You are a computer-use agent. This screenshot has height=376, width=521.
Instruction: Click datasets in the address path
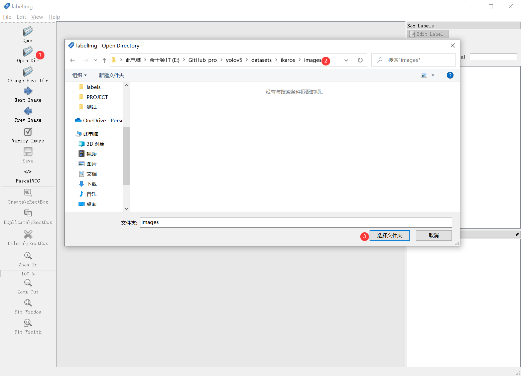click(x=261, y=60)
